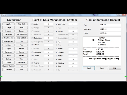
Task: Choose the Grapes category button
Action: 8,49
